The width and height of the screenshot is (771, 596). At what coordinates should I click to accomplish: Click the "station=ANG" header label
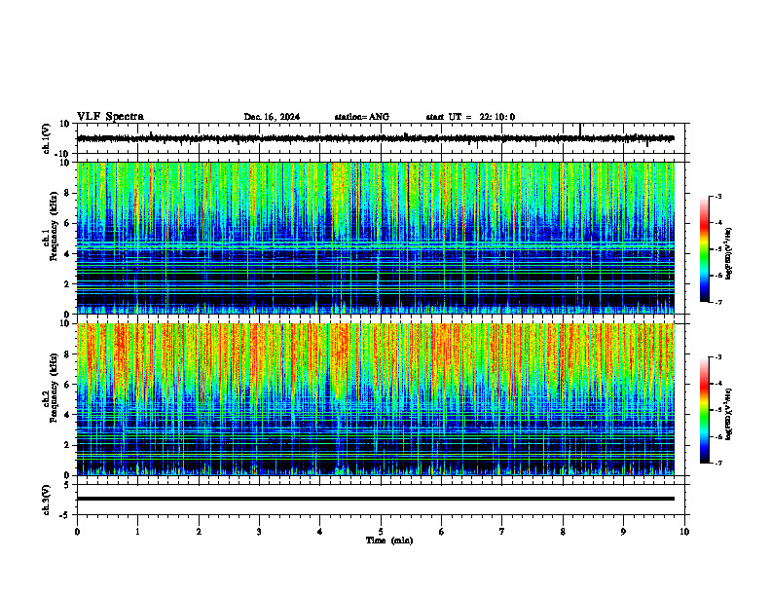click(x=362, y=117)
